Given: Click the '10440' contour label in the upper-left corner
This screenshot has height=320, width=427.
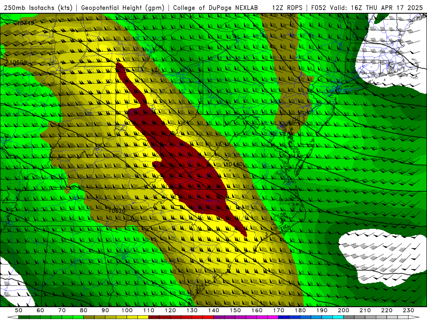Looking at the screenshot, I should 25,23.
